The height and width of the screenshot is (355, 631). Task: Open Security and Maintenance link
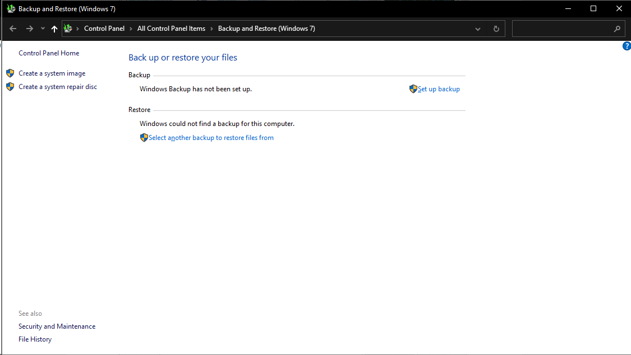click(57, 326)
